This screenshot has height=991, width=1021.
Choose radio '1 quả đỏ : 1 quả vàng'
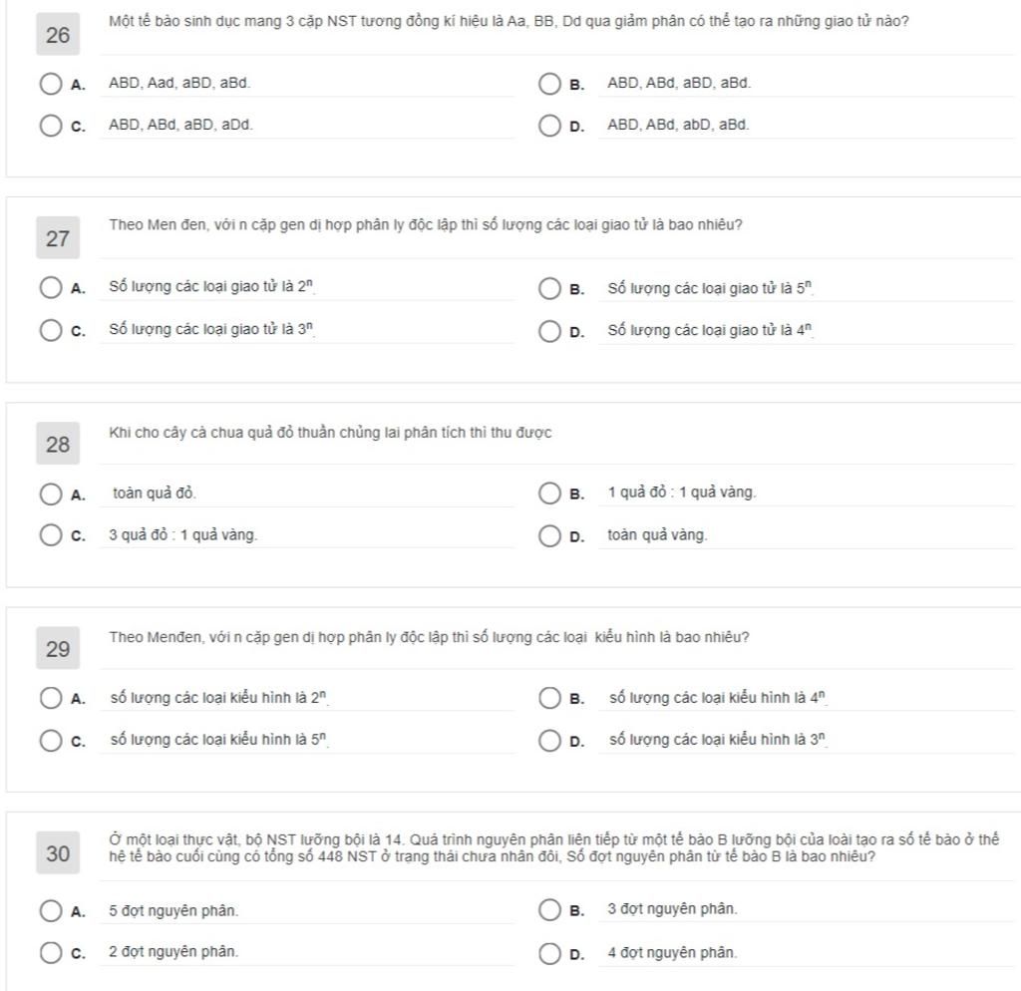[x=549, y=494]
